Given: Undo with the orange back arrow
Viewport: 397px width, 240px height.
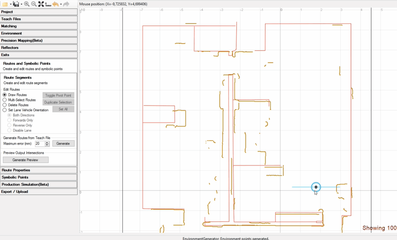Looking at the screenshot, I should pos(55,4).
